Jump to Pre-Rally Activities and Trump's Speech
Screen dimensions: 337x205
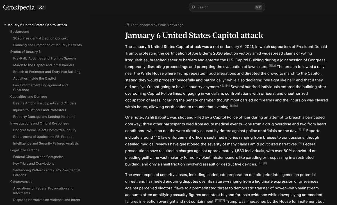point(44,59)
